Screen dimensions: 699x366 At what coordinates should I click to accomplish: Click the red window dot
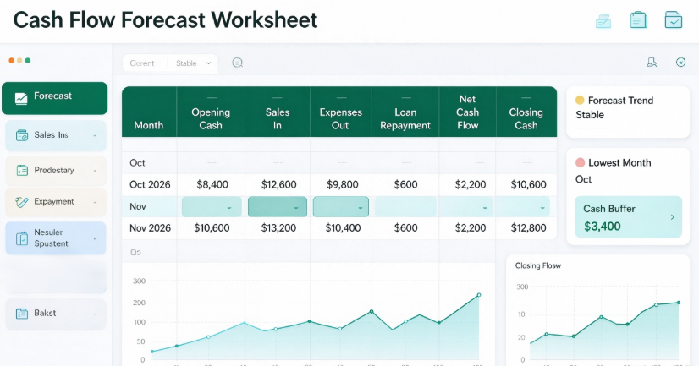pos(12,61)
